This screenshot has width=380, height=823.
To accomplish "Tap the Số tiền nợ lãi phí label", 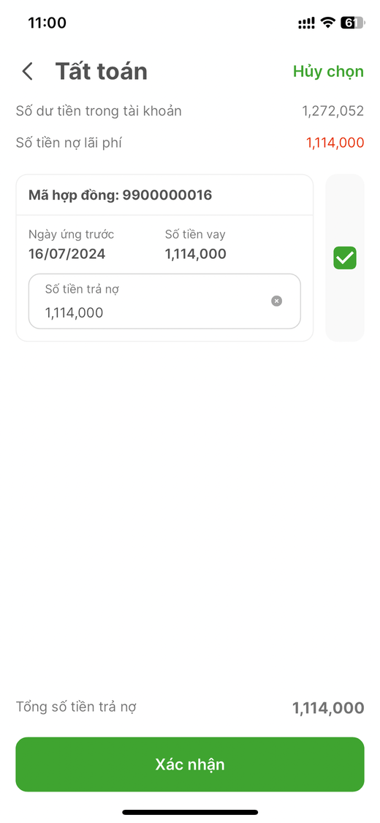I will 69,142.
